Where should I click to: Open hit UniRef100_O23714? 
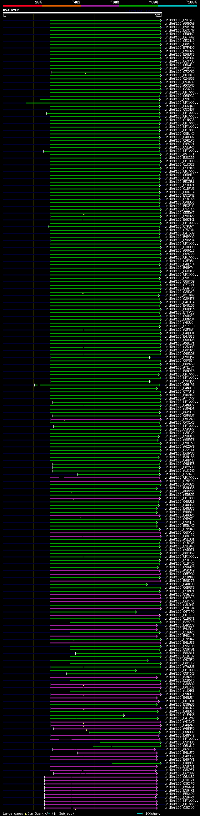[179, 89]
